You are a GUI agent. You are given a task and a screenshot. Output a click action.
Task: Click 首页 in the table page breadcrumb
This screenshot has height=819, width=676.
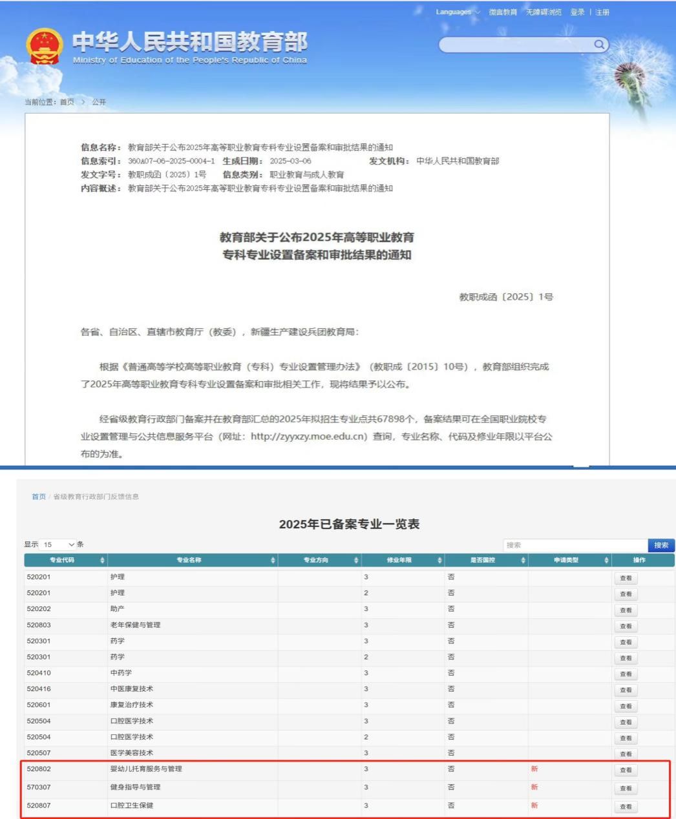[39, 497]
